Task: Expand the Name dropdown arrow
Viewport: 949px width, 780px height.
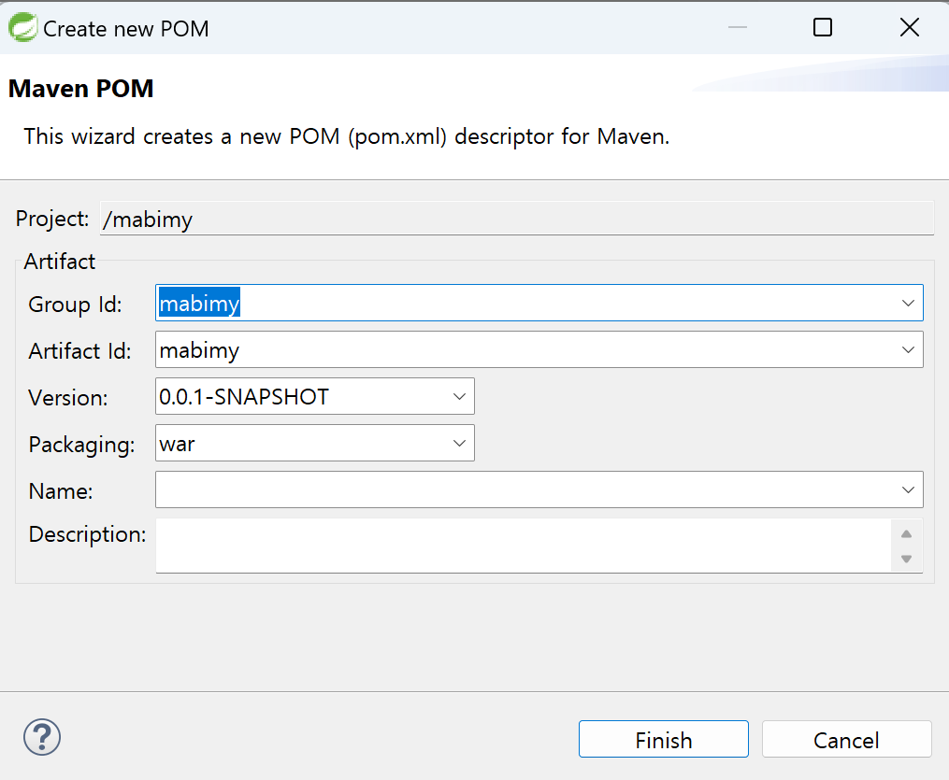Action: pyautogui.click(x=908, y=489)
